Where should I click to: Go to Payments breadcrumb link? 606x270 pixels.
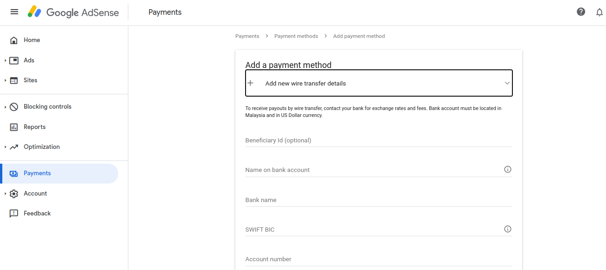pos(247,36)
